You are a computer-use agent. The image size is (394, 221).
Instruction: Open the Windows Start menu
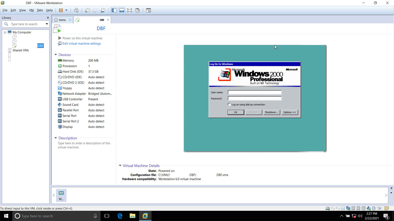(6, 216)
